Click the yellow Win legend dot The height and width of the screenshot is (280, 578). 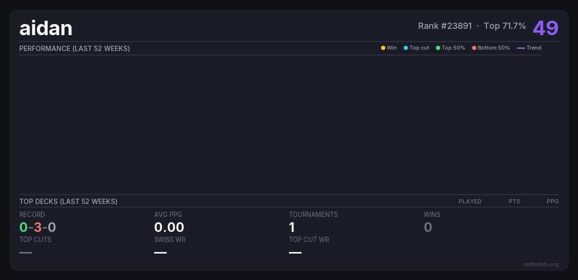point(383,48)
